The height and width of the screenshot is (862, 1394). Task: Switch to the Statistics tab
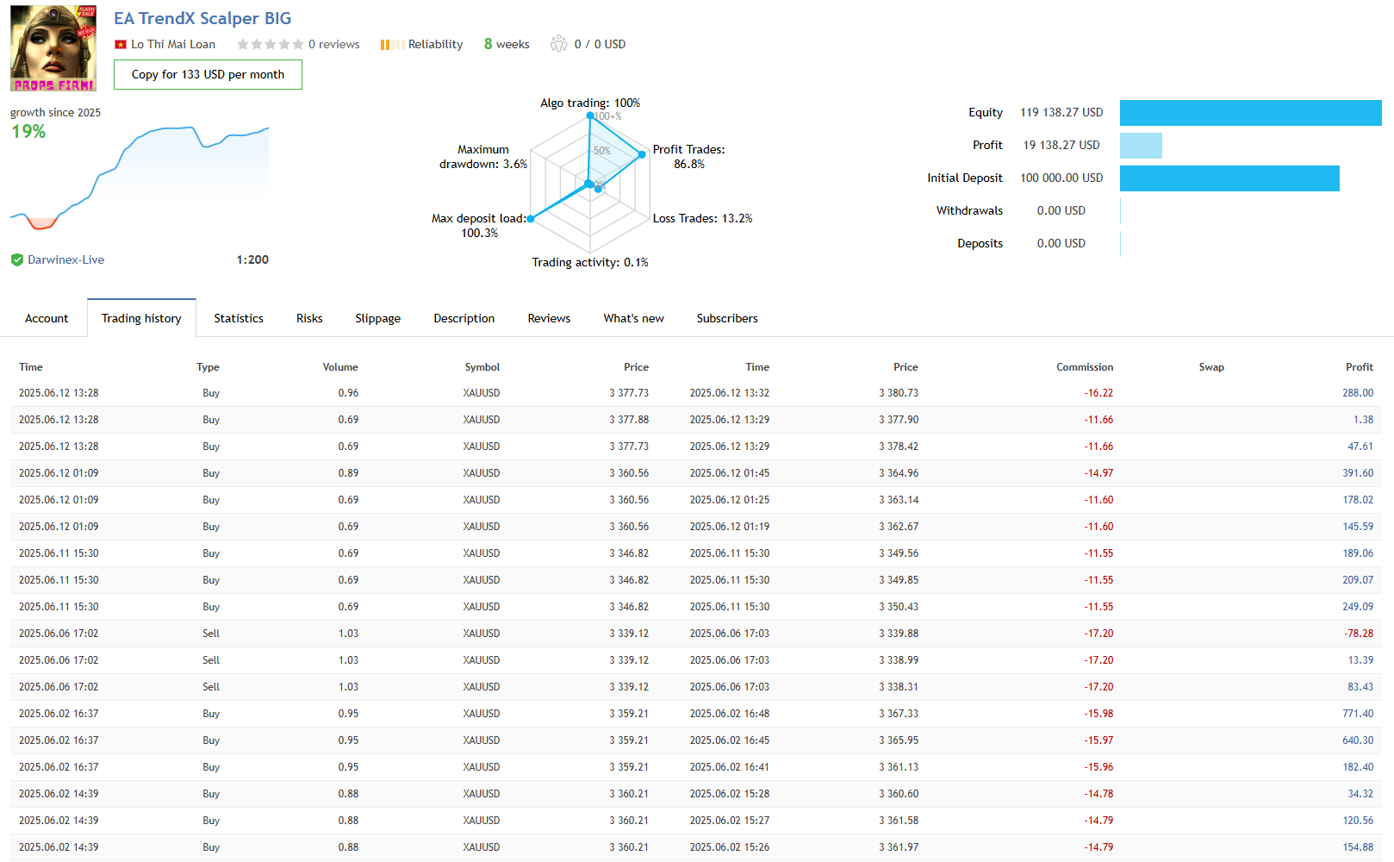pos(239,318)
